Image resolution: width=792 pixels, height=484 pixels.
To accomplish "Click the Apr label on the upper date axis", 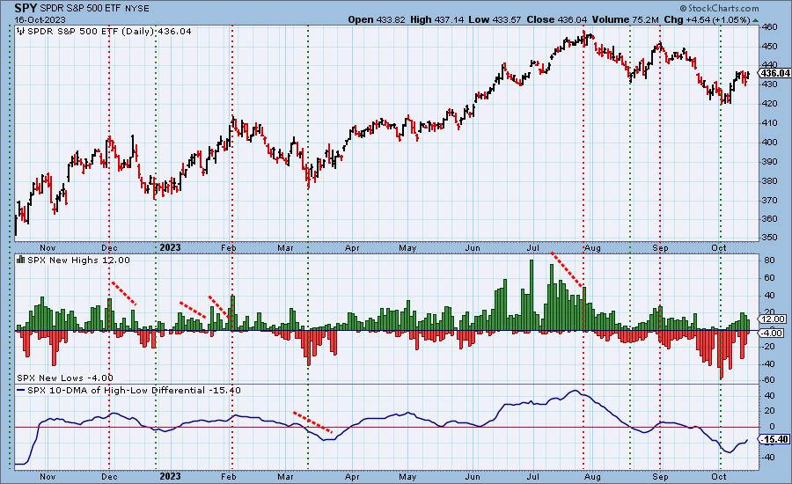I will (352, 248).
